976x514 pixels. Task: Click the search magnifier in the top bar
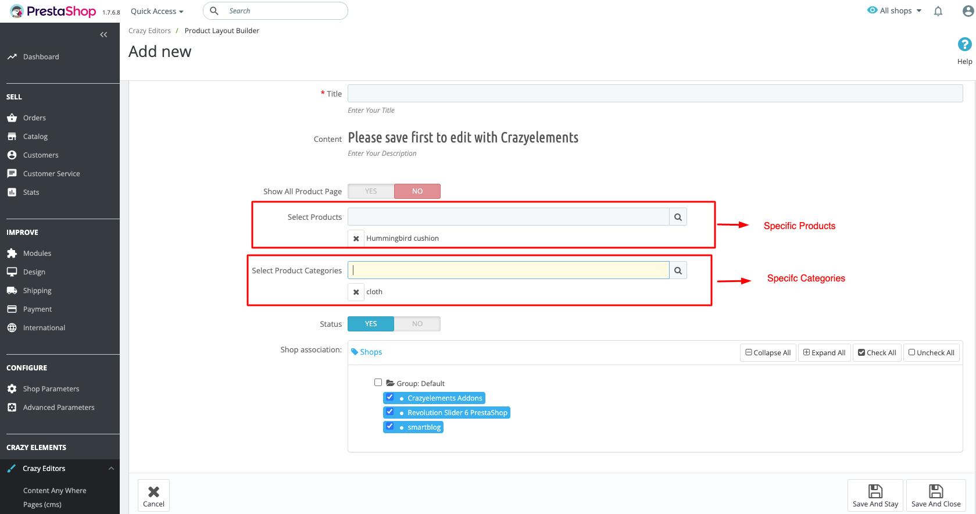point(214,11)
